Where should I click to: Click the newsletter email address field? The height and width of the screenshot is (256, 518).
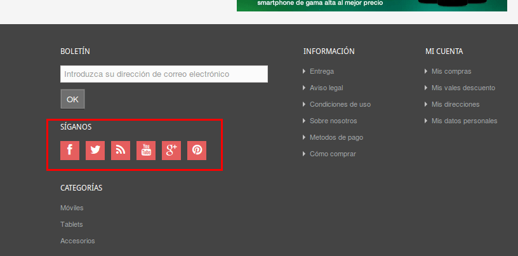point(164,74)
